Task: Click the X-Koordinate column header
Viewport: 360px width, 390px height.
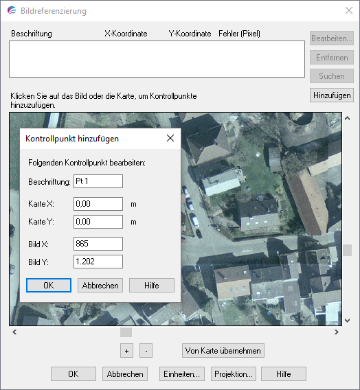Action: 126,34
